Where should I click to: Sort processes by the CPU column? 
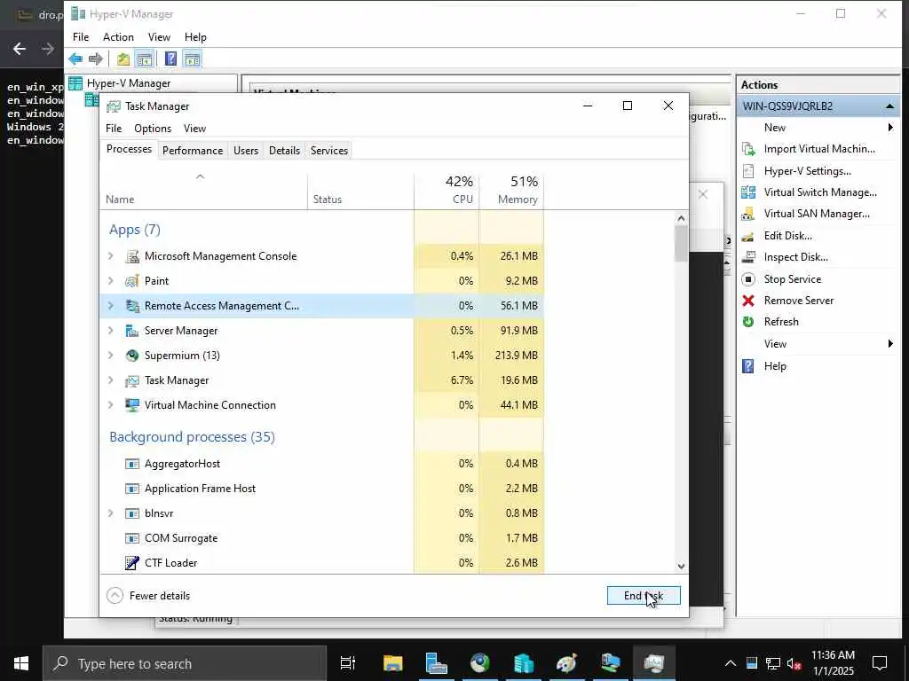click(447, 191)
